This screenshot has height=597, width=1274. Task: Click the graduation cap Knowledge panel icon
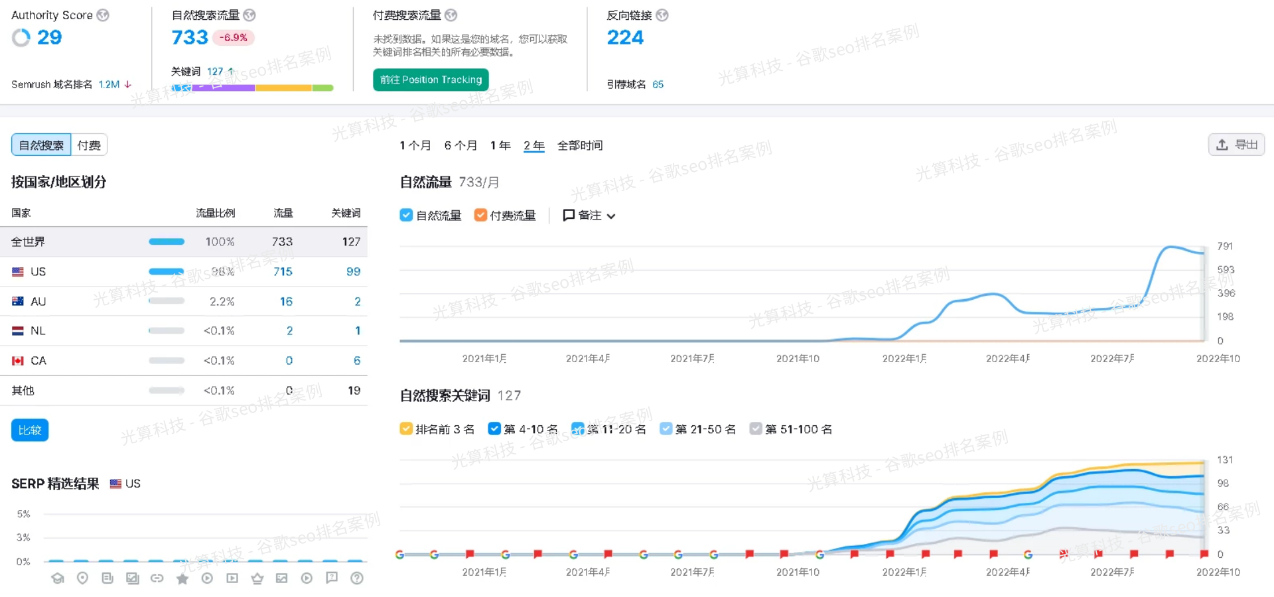(58, 578)
